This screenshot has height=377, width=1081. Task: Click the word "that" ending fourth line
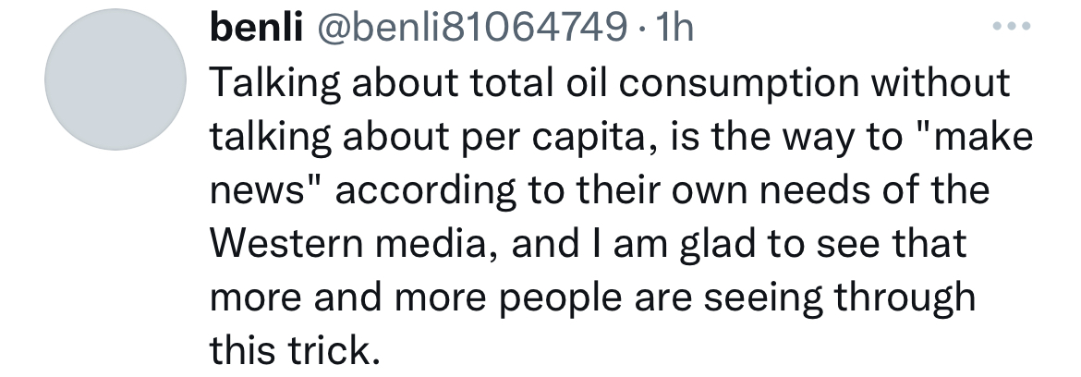click(931, 245)
